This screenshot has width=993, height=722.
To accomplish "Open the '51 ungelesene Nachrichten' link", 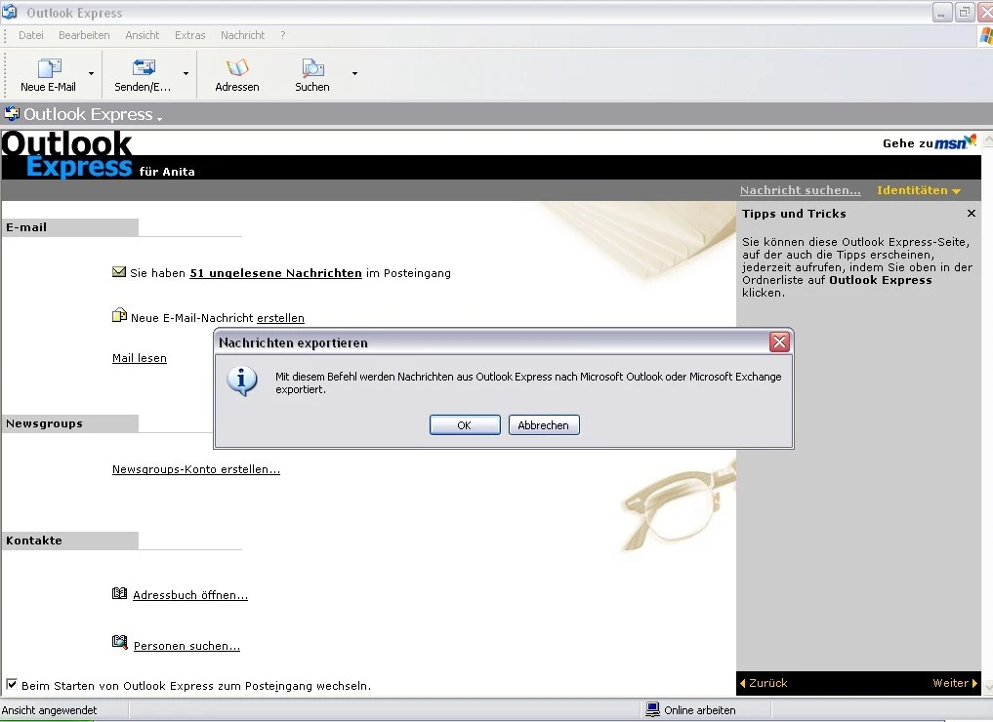I will pyautogui.click(x=276, y=273).
